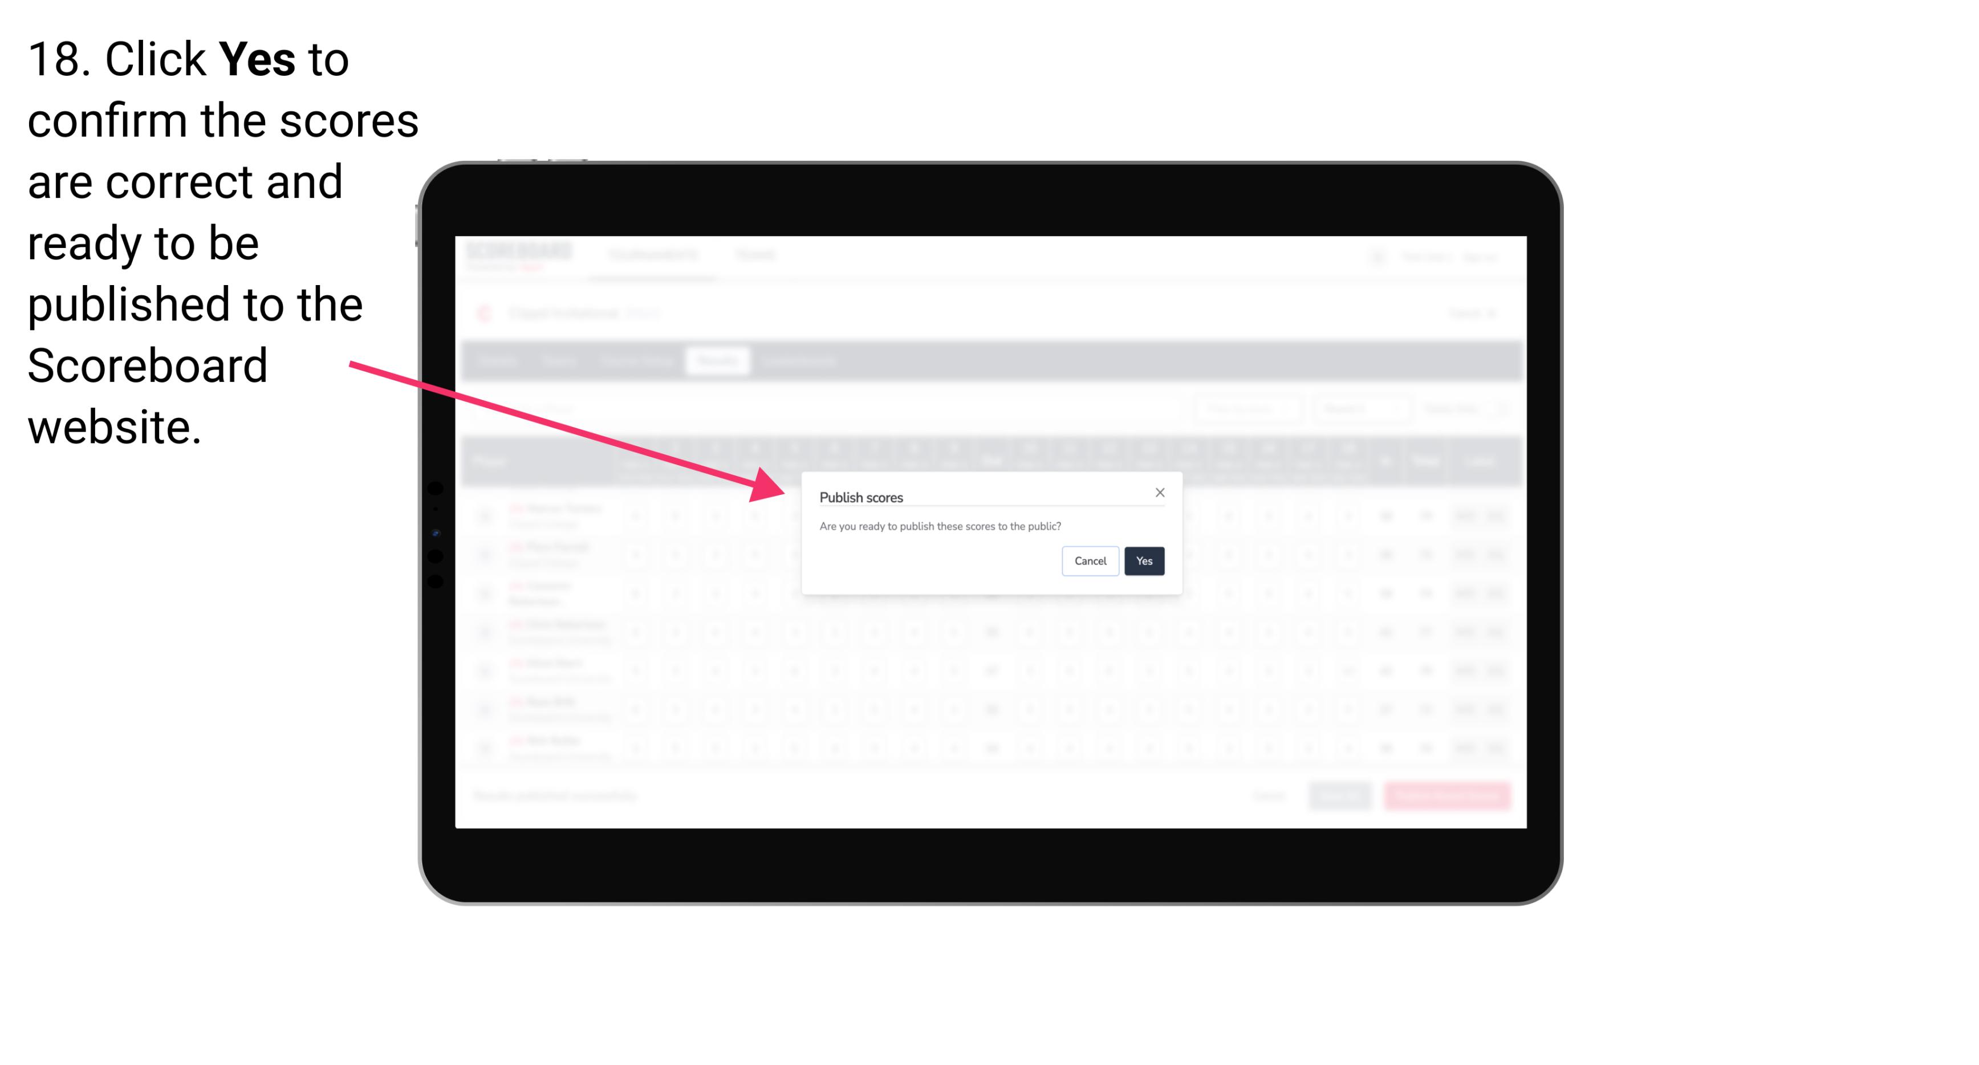The height and width of the screenshot is (1065, 1979).
Task: Close the Publish scores dialog
Action: 1159,493
